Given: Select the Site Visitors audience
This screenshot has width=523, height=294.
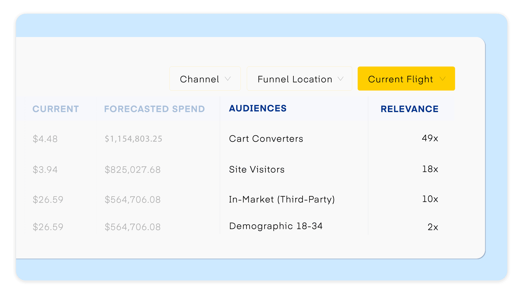Looking at the screenshot, I should click(257, 169).
